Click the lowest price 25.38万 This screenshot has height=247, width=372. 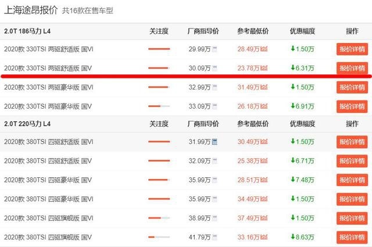click(x=248, y=161)
